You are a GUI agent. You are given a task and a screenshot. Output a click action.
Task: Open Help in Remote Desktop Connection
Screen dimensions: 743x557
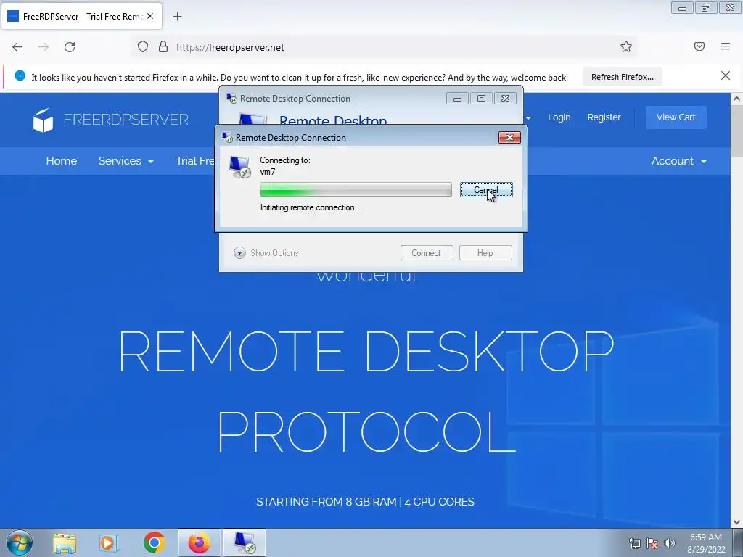[x=485, y=253]
